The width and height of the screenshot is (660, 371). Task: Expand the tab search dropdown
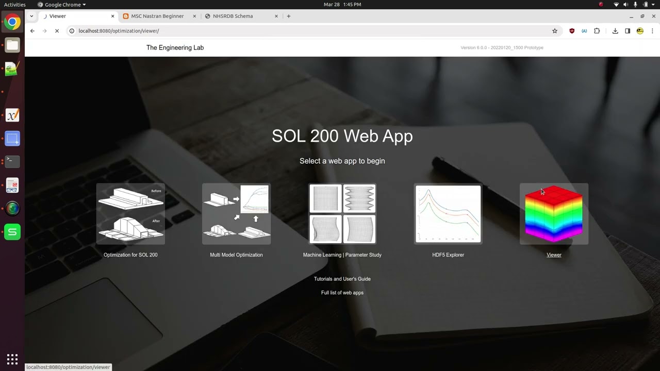click(31, 16)
